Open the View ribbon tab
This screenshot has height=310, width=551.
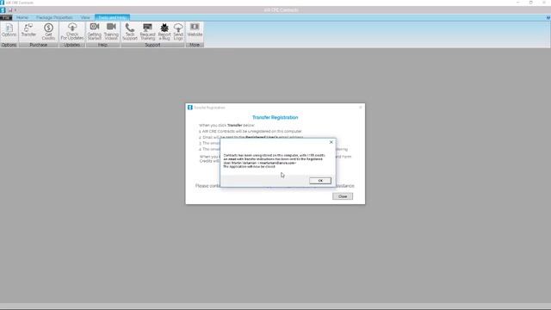point(85,17)
